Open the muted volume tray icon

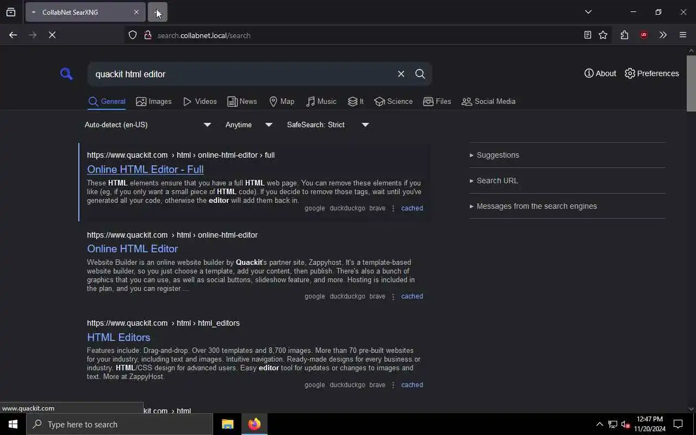pyautogui.click(x=625, y=424)
